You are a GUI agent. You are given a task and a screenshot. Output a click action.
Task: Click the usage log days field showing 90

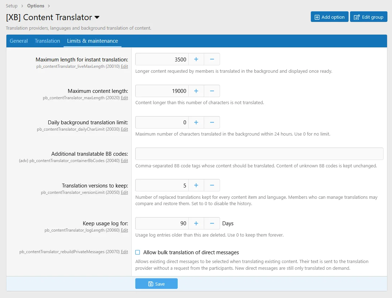(162, 223)
